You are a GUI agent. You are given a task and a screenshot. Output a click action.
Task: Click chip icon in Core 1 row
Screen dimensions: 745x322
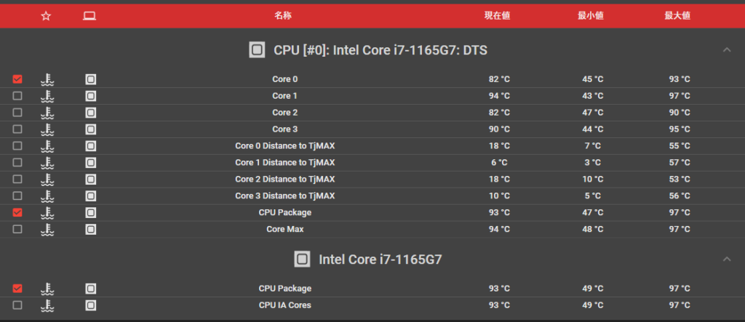(x=90, y=96)
